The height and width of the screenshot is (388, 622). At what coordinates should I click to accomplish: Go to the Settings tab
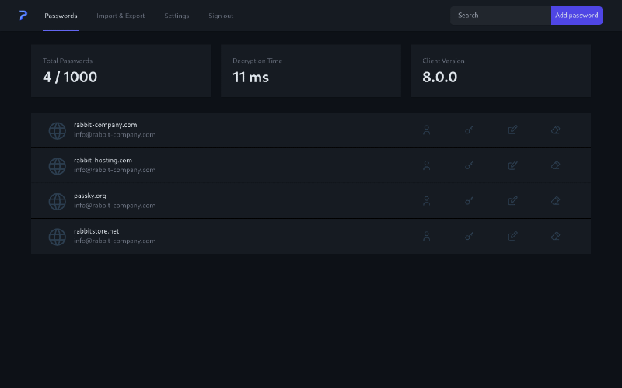[x=176, y=16]
